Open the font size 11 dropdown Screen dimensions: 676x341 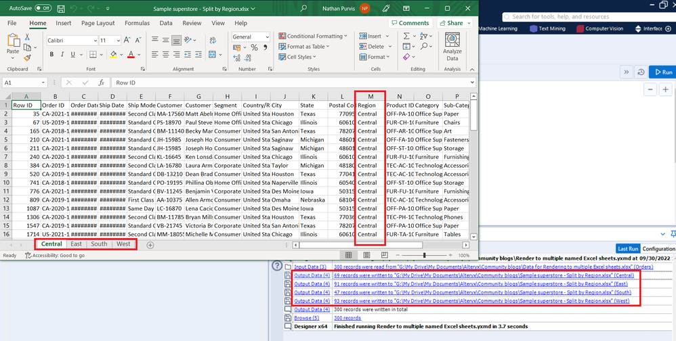pyautogui.click(x=119, y=41)
